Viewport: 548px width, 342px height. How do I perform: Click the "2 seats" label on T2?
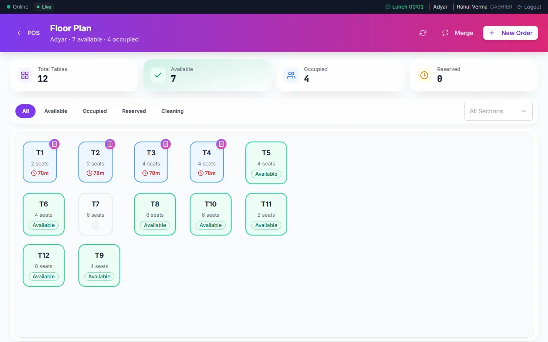click(95, 164)
